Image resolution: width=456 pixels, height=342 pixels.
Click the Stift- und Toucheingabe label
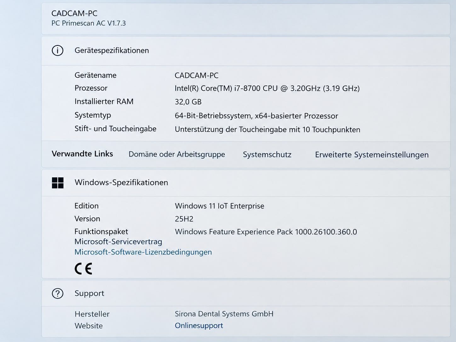[x=115, y=129]
